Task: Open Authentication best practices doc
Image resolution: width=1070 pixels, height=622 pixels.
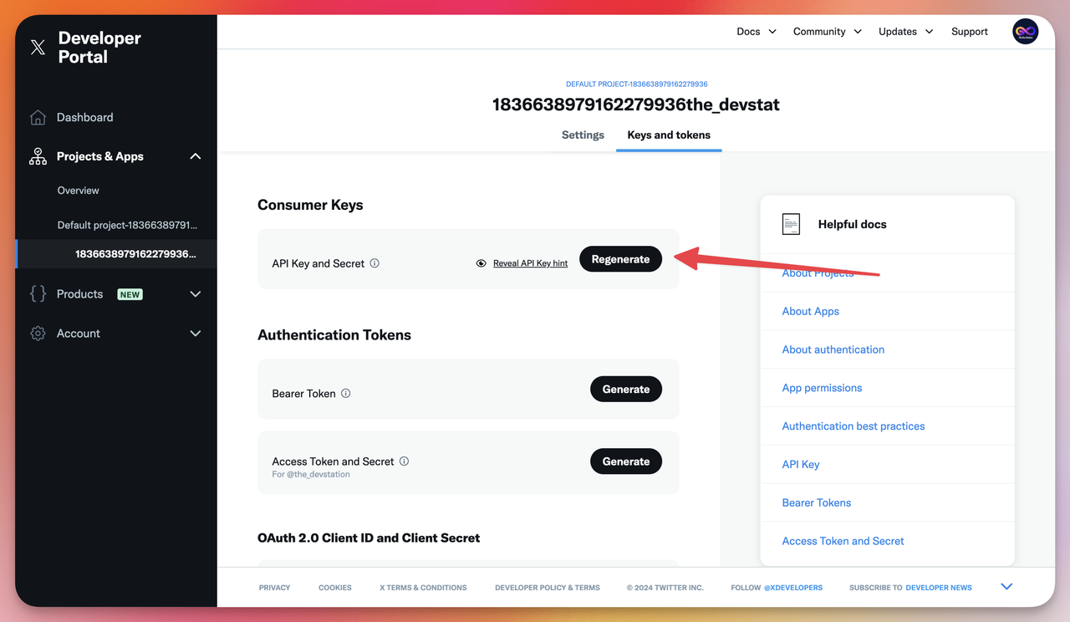Action: click(x=853, y=426)
